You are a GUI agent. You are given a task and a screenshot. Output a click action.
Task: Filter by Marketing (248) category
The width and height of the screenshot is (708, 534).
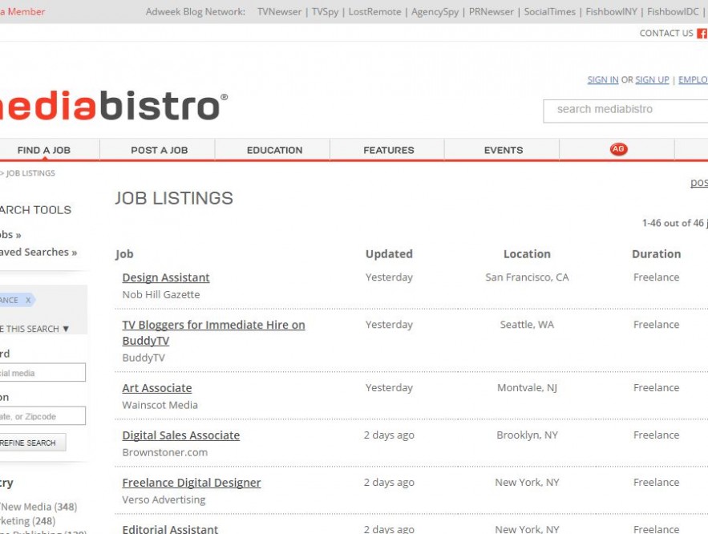tap(28, 521)
